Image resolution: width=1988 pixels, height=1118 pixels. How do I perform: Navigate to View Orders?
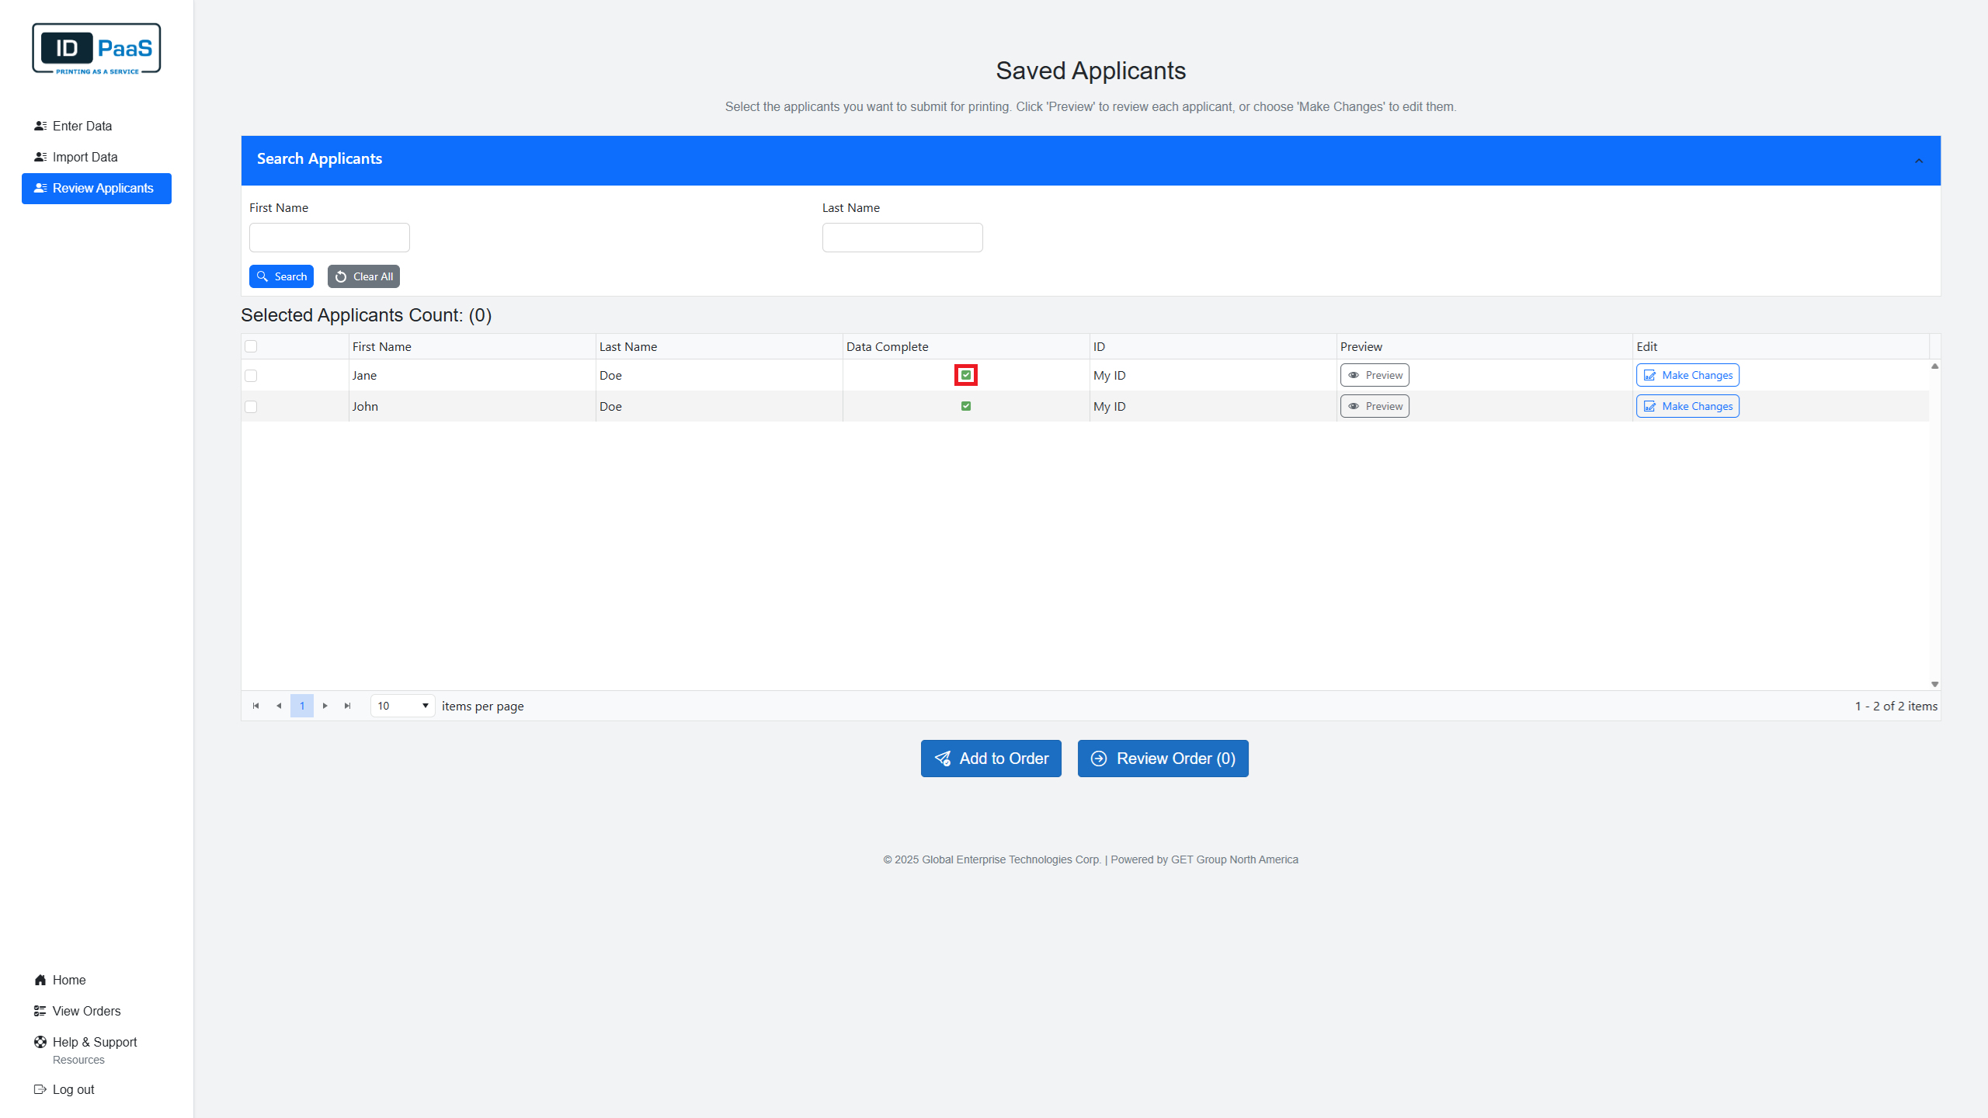(86, 1011)
